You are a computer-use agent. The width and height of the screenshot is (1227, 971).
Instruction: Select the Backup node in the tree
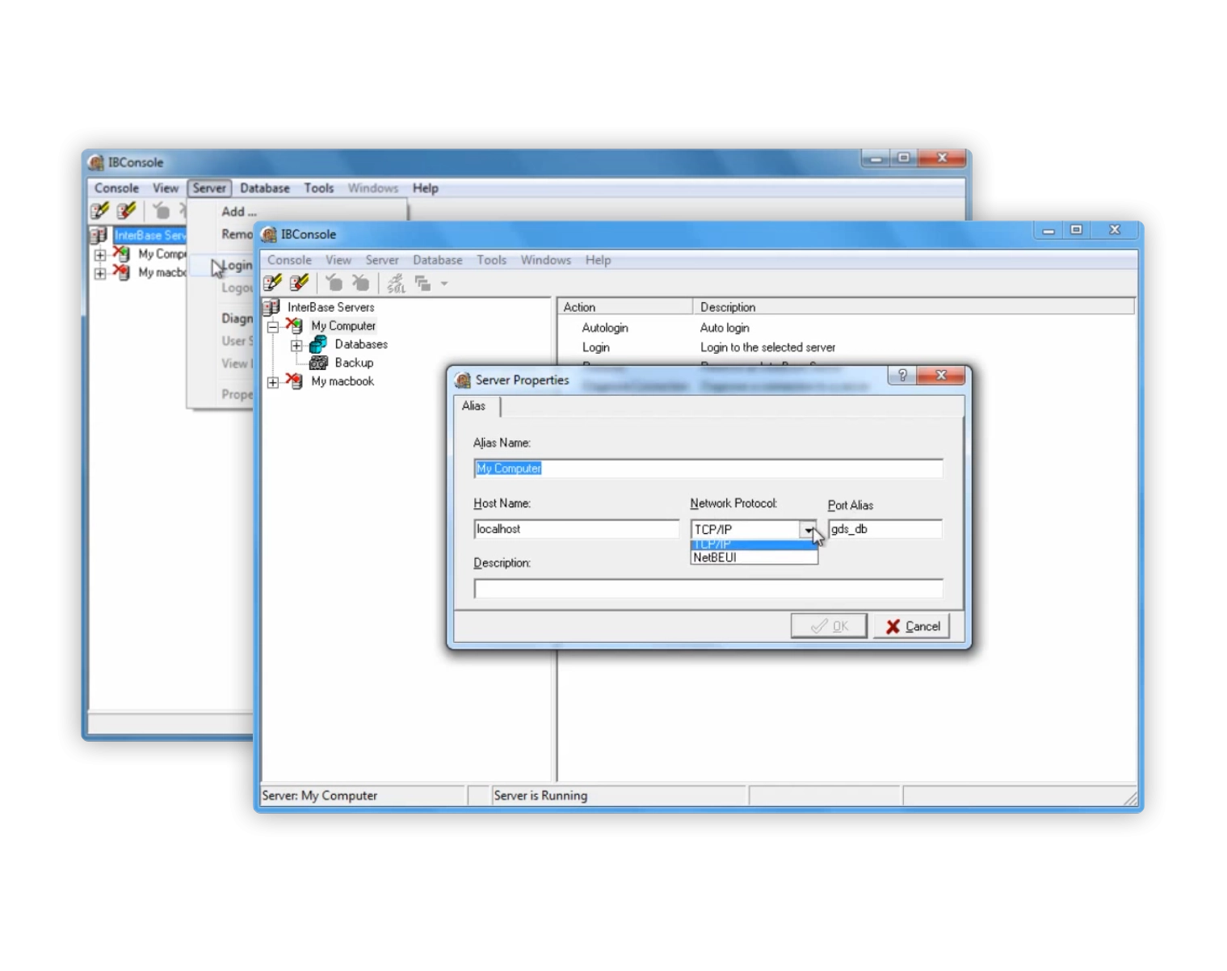(x=354, y=363)
